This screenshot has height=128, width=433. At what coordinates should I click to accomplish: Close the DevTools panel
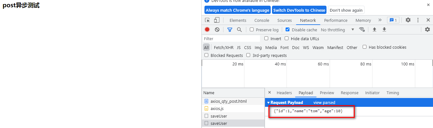(428, 20)
